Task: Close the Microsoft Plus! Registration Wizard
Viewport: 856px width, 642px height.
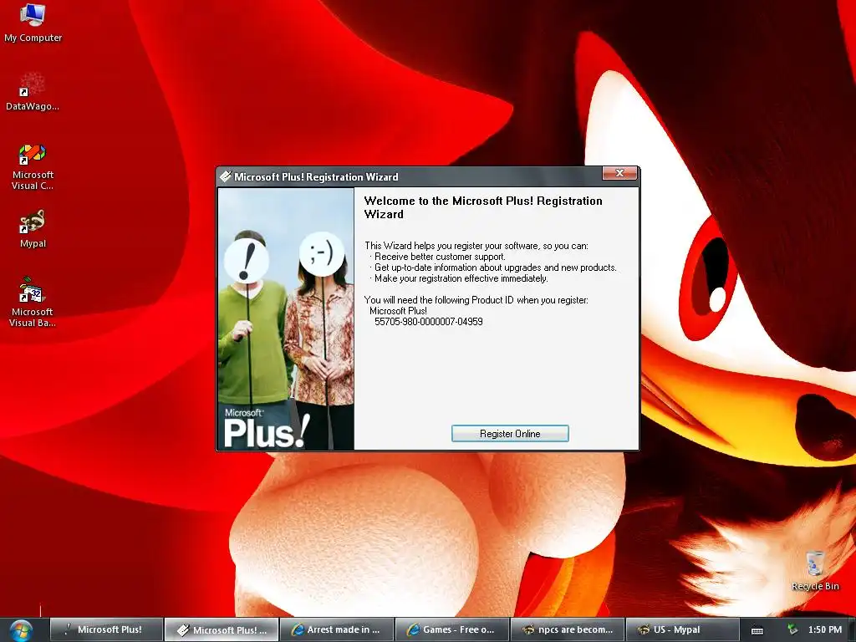Action: 619,173
